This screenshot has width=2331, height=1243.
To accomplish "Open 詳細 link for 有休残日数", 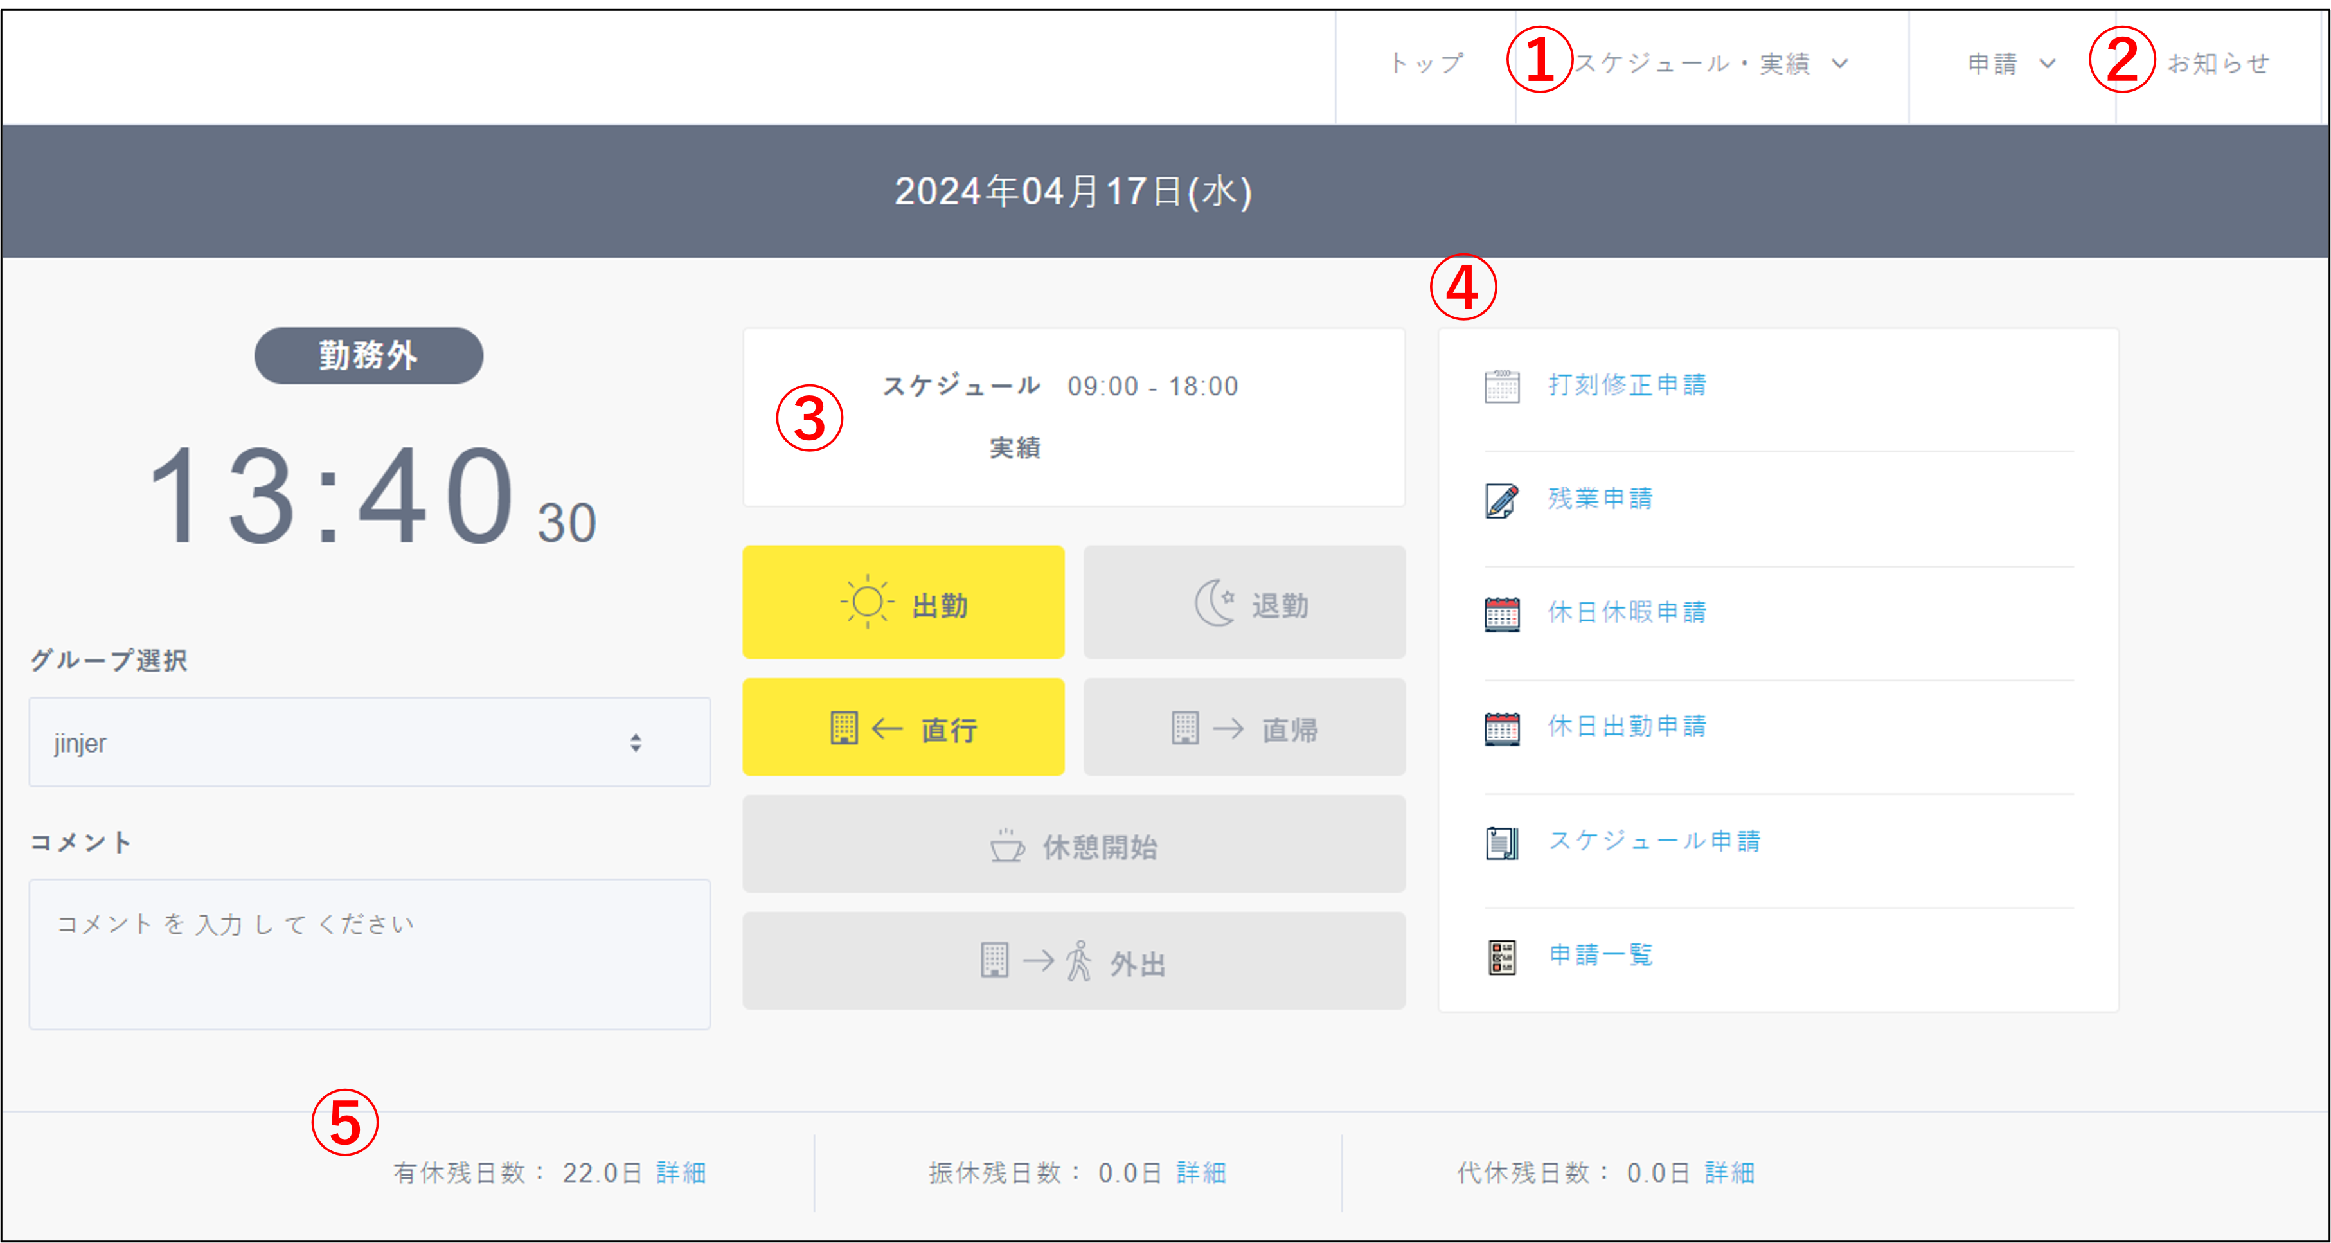I will 681,1172.
